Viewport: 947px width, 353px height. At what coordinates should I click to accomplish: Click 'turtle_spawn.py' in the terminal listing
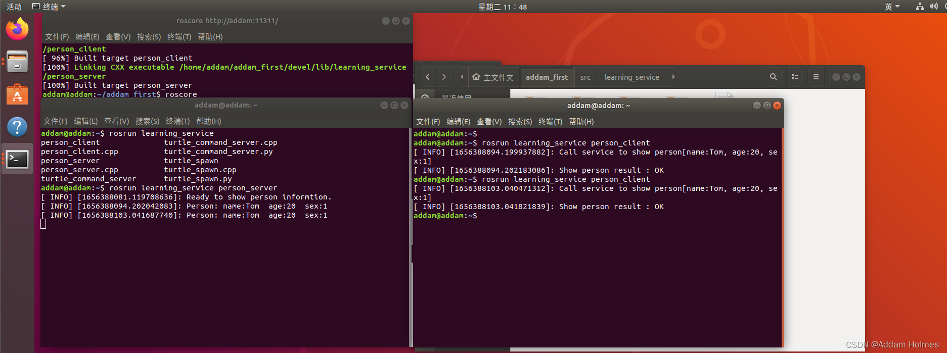[x=198, y=179]
